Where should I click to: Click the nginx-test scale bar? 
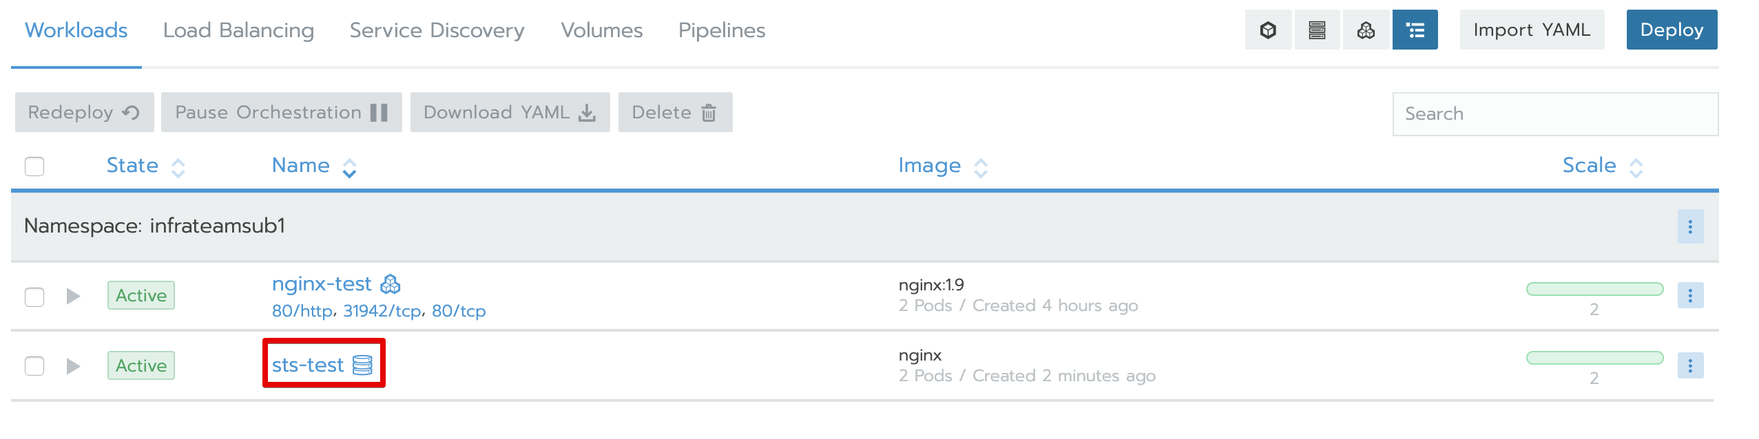[x=1594, y=289]
